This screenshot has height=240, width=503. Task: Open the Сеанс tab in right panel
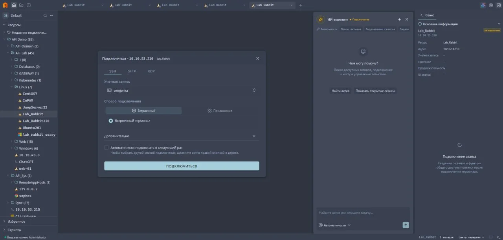click(427, 15)
